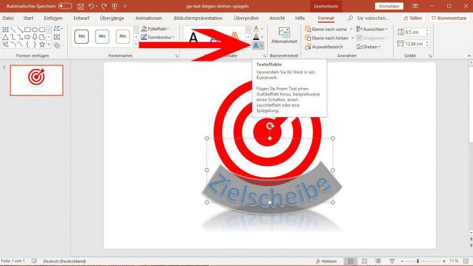
Task: Select the slide 1 thumbnail
Action: click(x=36, y=80)
